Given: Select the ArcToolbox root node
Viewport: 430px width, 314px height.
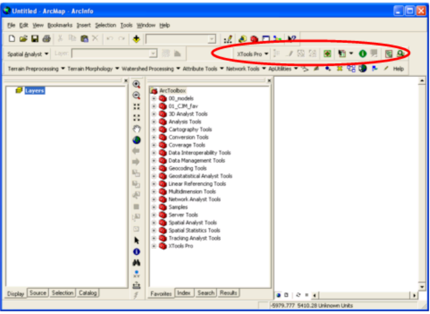Looking at the screenshot, I should click(x=173, y=91).
